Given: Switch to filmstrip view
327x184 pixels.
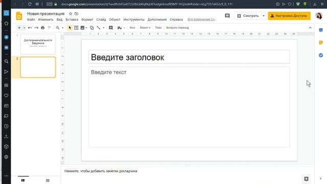Looking at the screenshot, I should tap(23, 180).
